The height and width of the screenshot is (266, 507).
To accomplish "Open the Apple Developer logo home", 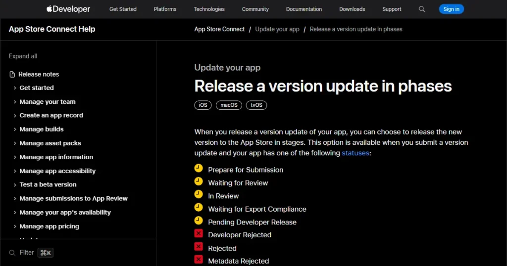I will tap(68, 9).
